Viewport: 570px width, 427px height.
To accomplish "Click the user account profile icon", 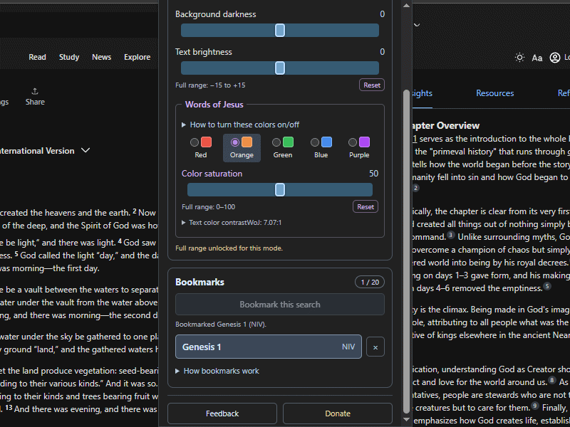I will pos(555,58).
